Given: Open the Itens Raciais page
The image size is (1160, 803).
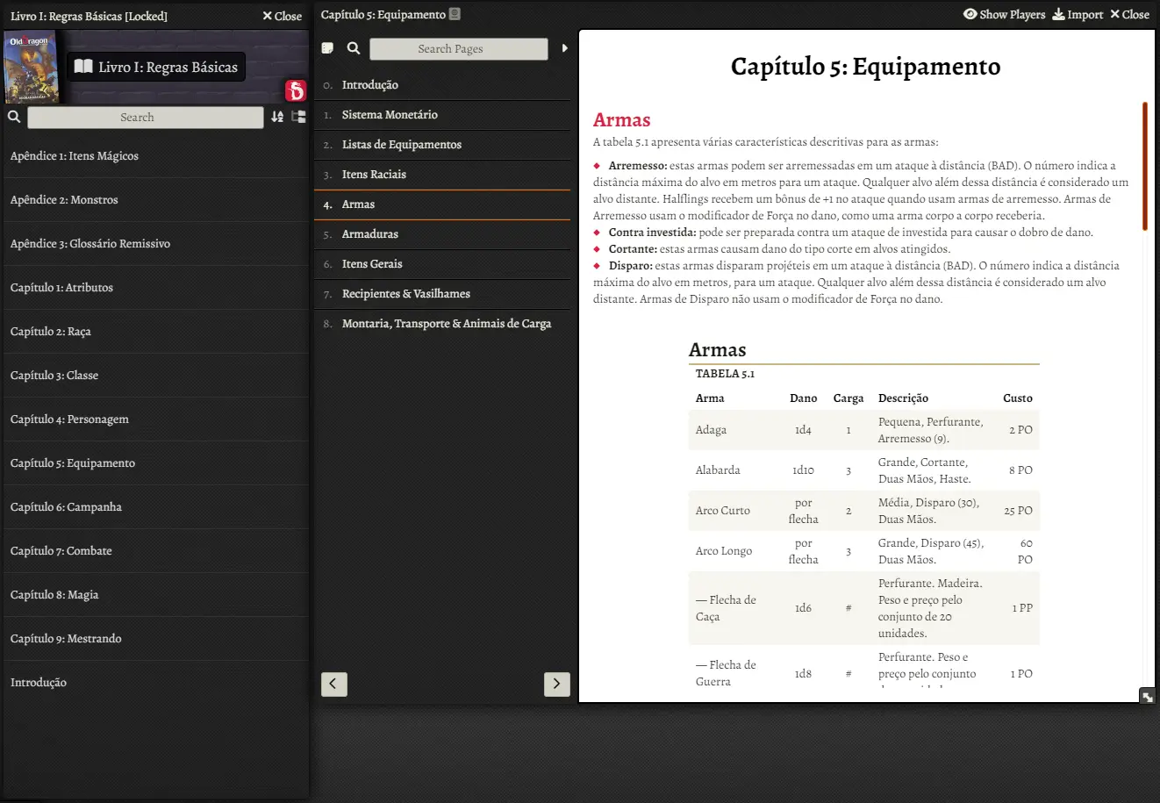Looking at the screenshot, I should (x=442, y=175).
